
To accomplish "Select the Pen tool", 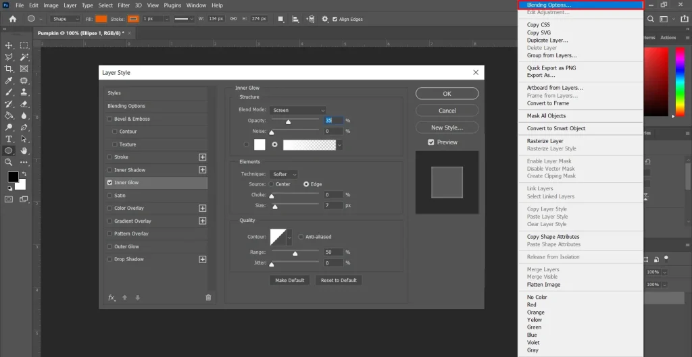I will [24, 128].
